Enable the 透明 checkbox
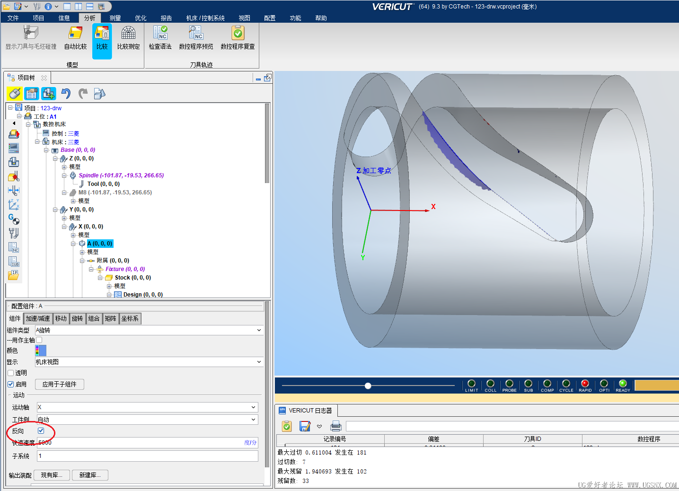679x491 pixels. [11, 373]
